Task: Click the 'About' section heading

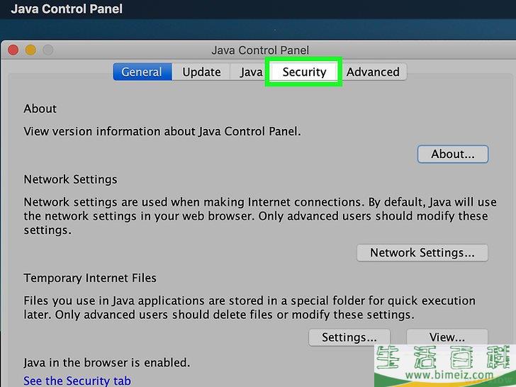Action: pos(40,108)
